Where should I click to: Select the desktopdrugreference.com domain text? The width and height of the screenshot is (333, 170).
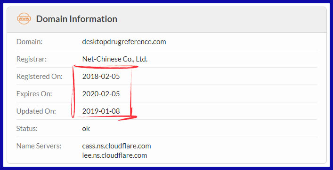tap(124, 42)
